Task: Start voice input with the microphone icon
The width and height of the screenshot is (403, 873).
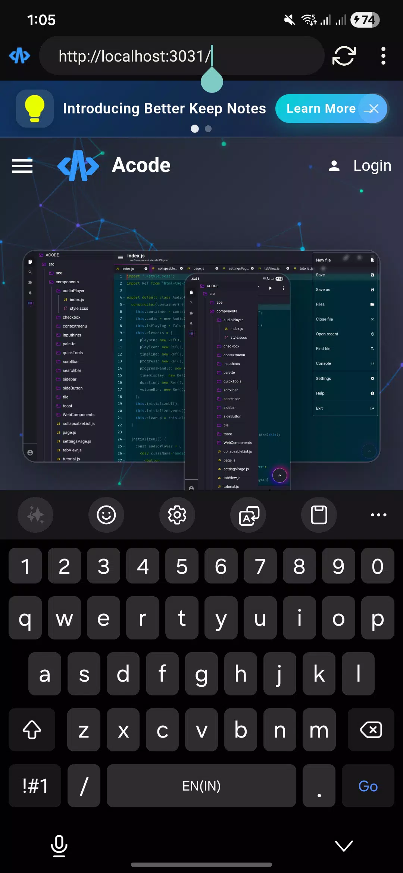Action: pos(59,846)
